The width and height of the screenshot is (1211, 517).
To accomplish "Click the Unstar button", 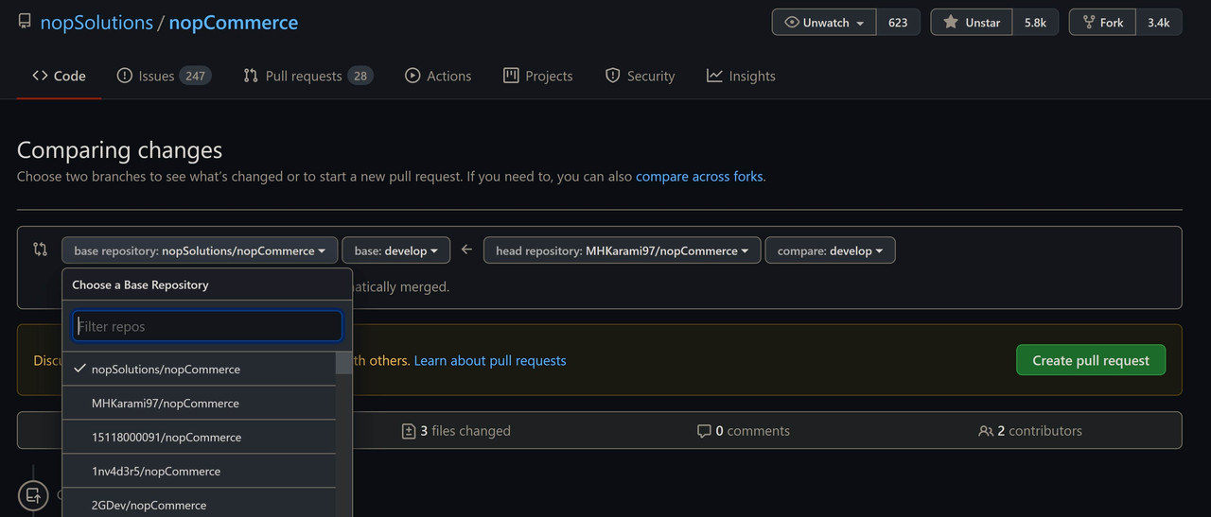I will point(972,22).
